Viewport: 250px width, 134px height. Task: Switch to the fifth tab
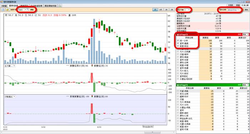click(x=51, y=6)
